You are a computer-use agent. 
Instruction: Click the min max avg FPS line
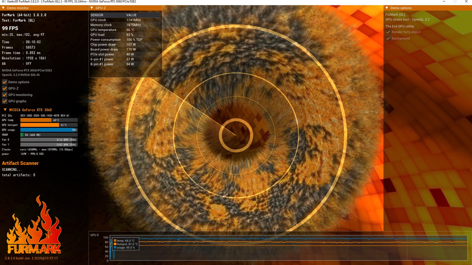(23, 35)
